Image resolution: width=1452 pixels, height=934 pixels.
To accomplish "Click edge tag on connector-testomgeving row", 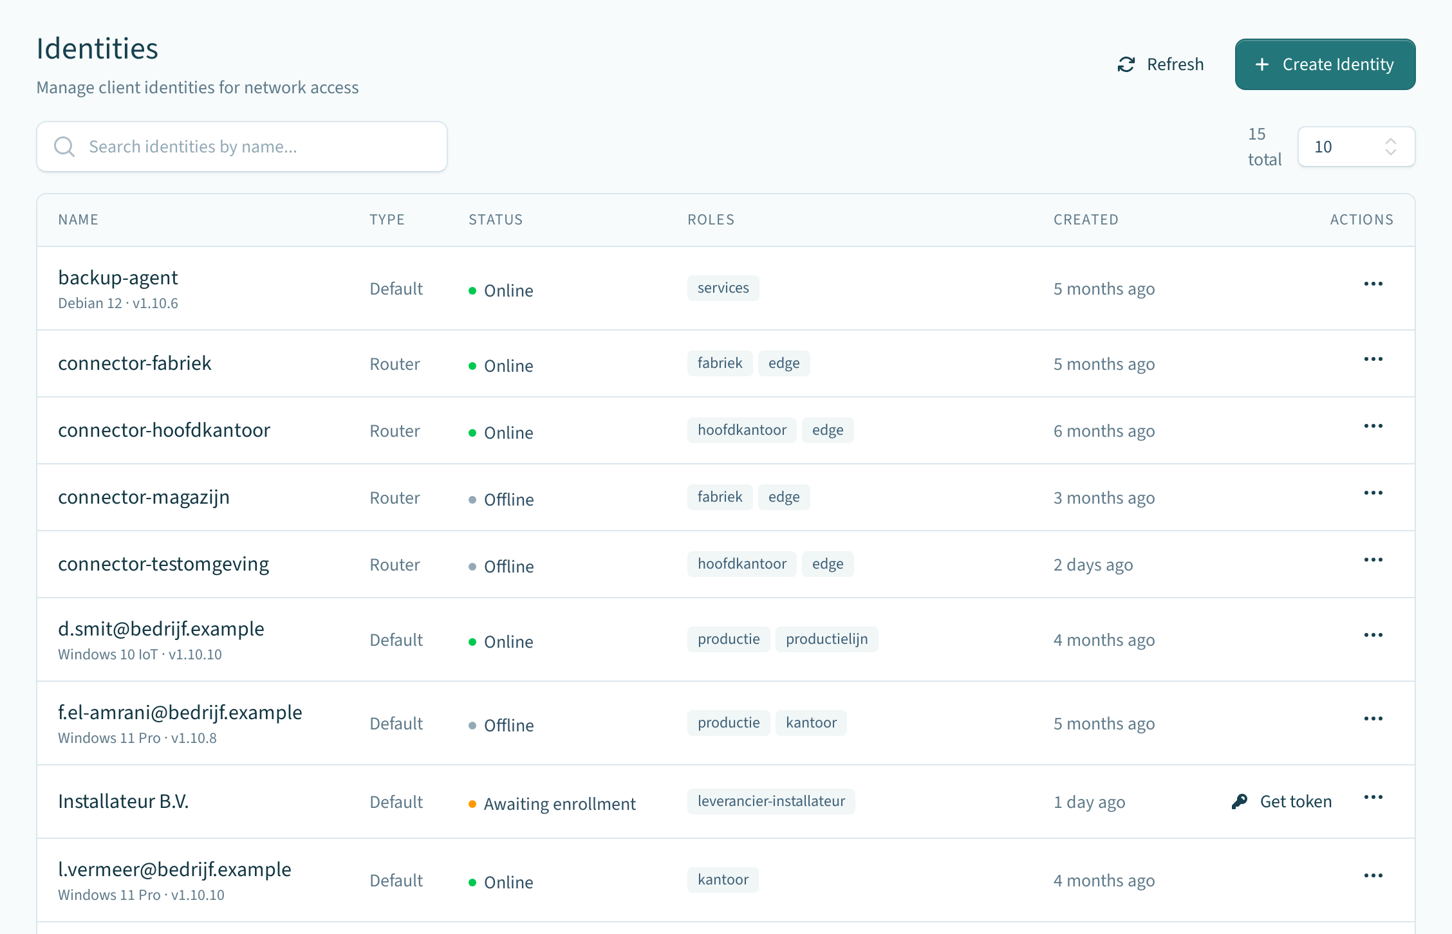I will [x=828, y=564].
